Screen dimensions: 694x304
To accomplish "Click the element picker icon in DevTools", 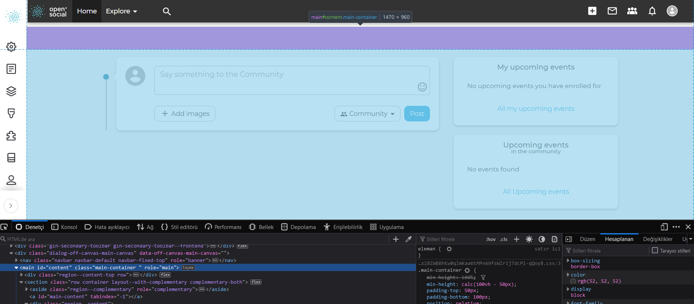I will click(x=4, y=227).
